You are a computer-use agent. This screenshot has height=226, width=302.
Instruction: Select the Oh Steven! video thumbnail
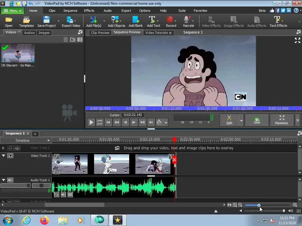pos(18,53)
